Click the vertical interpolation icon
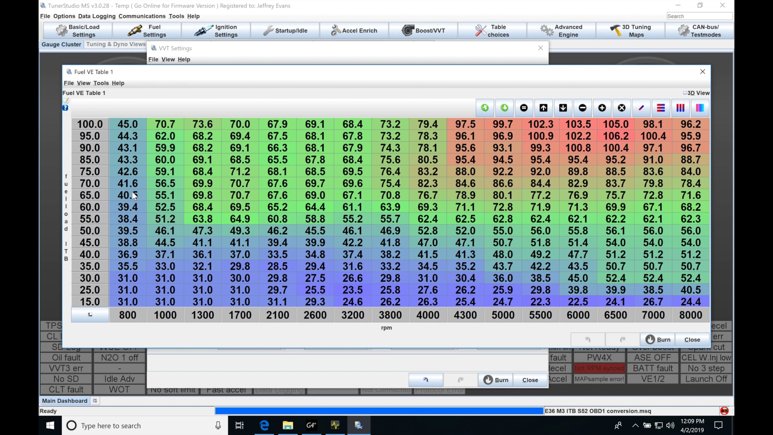This screenshot has width=773, height=435. [x=680, y=108]
